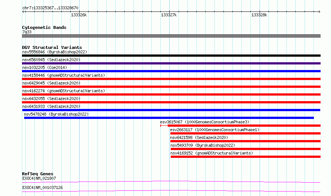Screen dimensions: 331x196
Task: Click the 133328k ruler label
Action: pyautogui.click(x=259, y=15)
